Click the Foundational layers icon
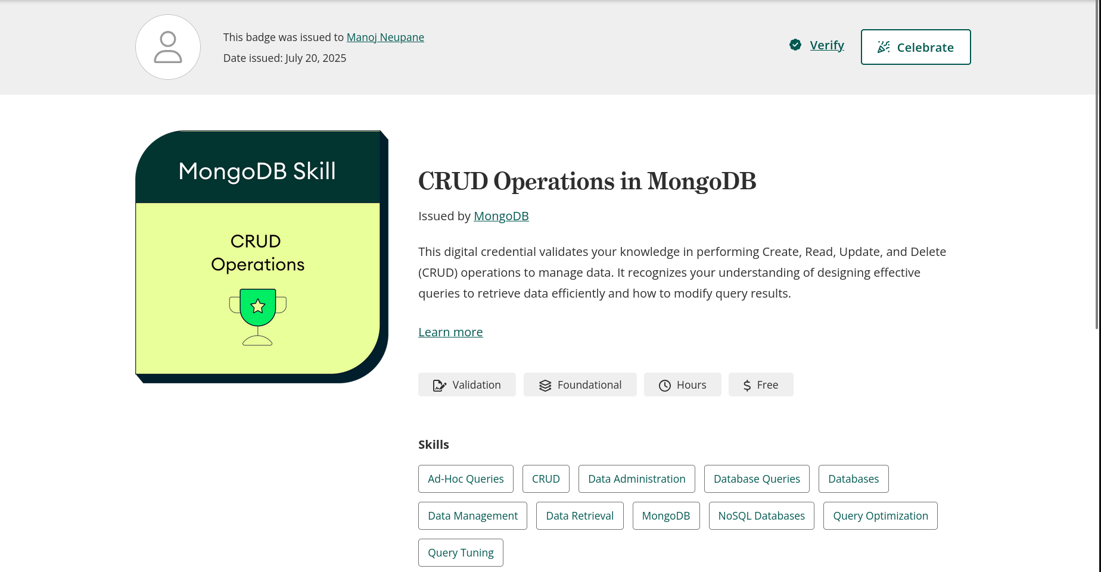The height and width of the screenshot is (572, 1101). [545, 385]
